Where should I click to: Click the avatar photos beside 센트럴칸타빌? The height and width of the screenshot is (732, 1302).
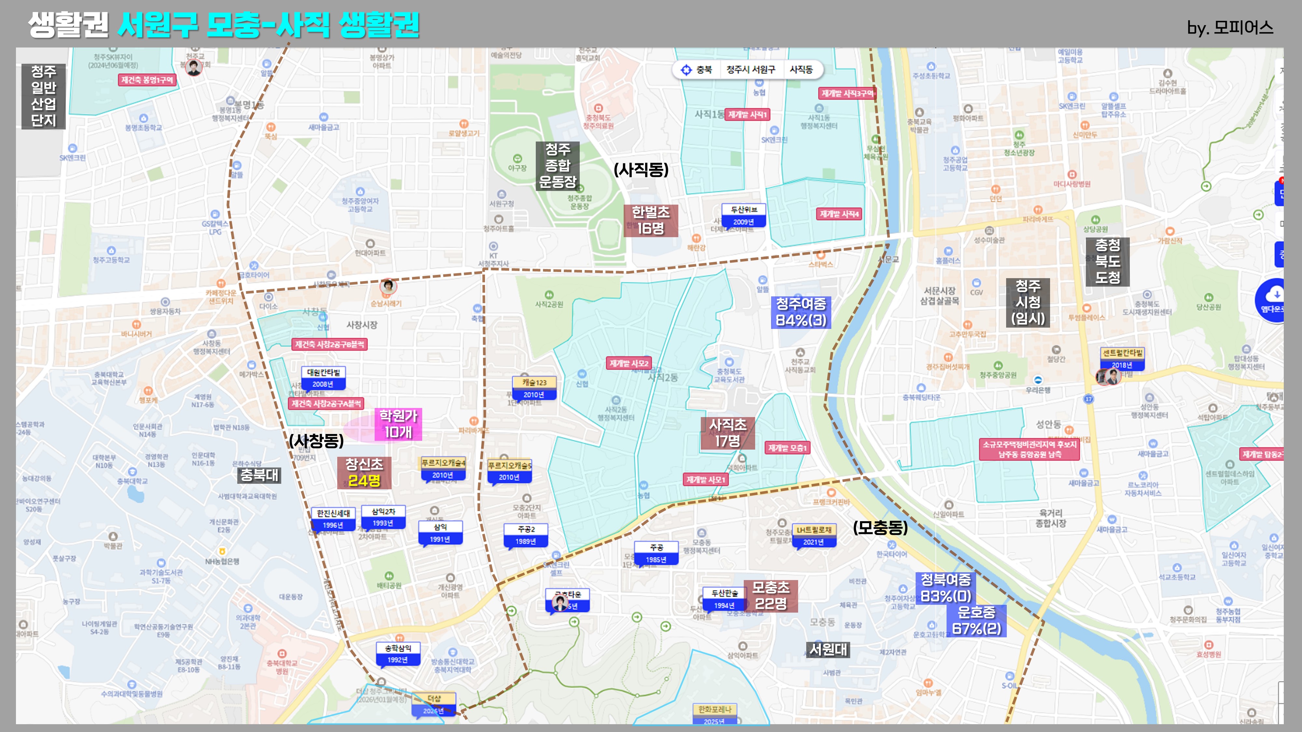pos(1108,376)
